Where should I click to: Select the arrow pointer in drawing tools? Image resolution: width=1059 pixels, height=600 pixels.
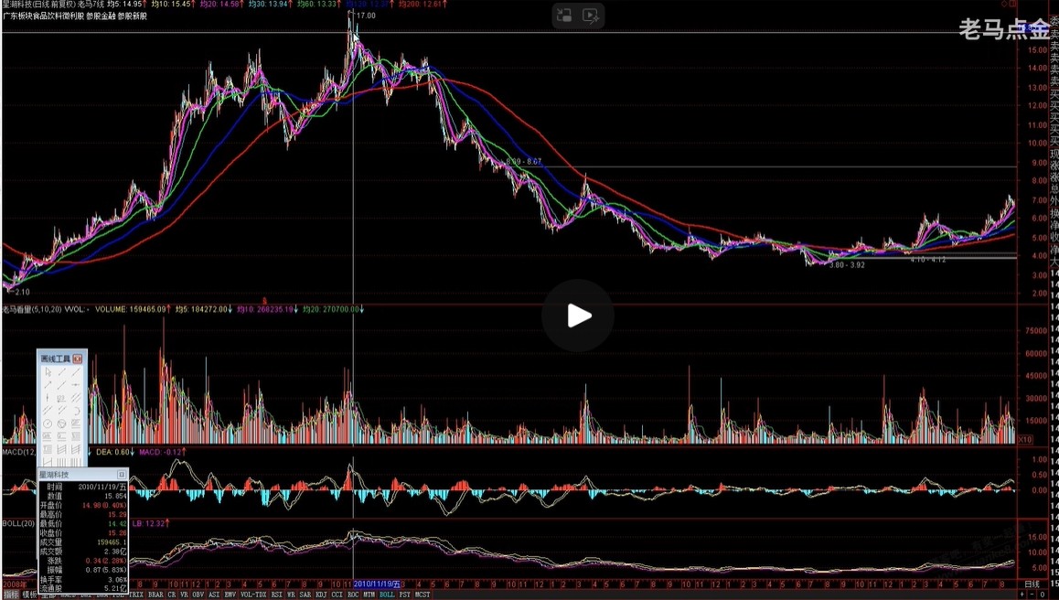tap(47, 372)
